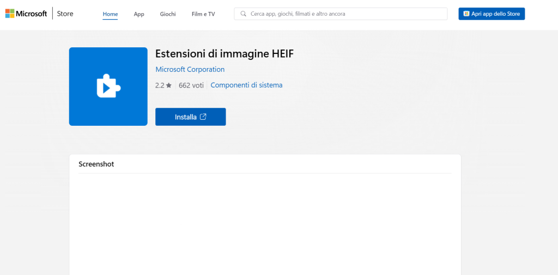Open the Microsoft Corporation publisher link

pos(190,69)
